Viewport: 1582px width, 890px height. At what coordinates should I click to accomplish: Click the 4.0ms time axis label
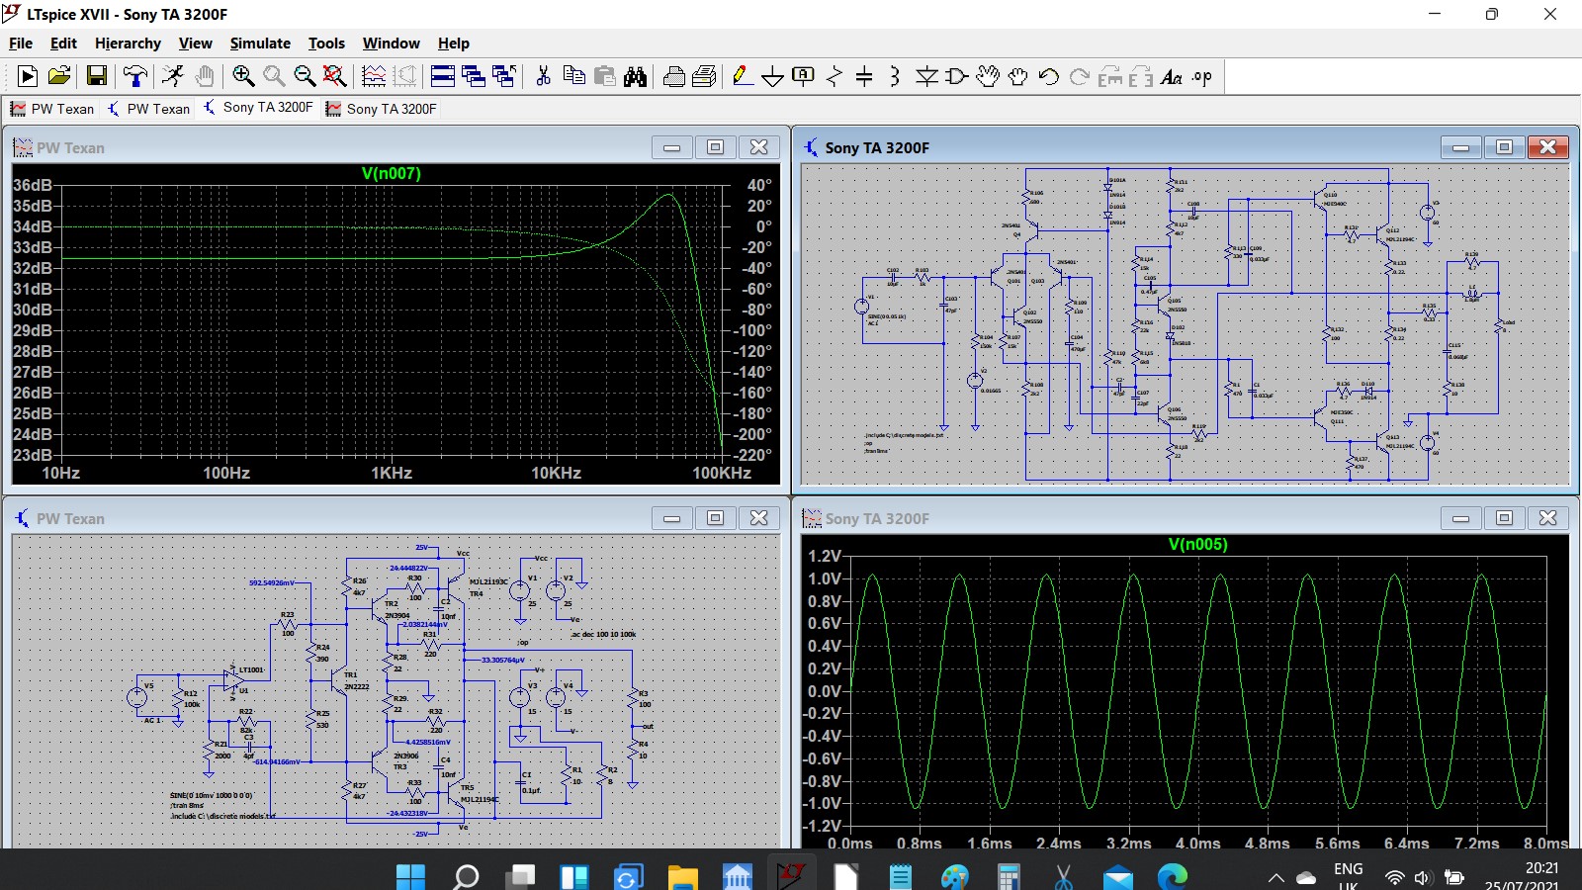tap(1197, 844)
